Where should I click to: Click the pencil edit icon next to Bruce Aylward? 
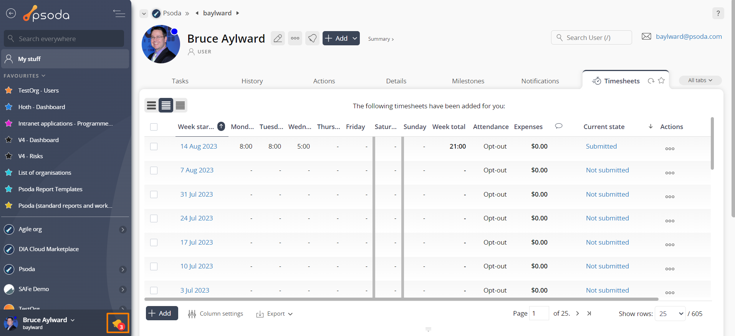(278, 38)
